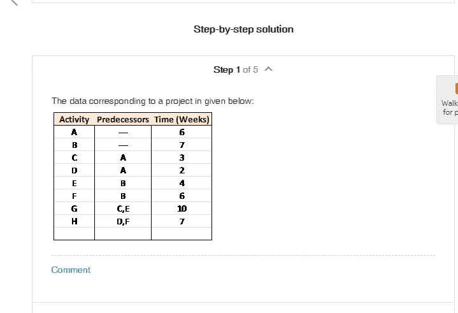This screenshot has height=313, width=458.
Task: Click the empty bottom row Activity cell
Action: click(74, 234)
